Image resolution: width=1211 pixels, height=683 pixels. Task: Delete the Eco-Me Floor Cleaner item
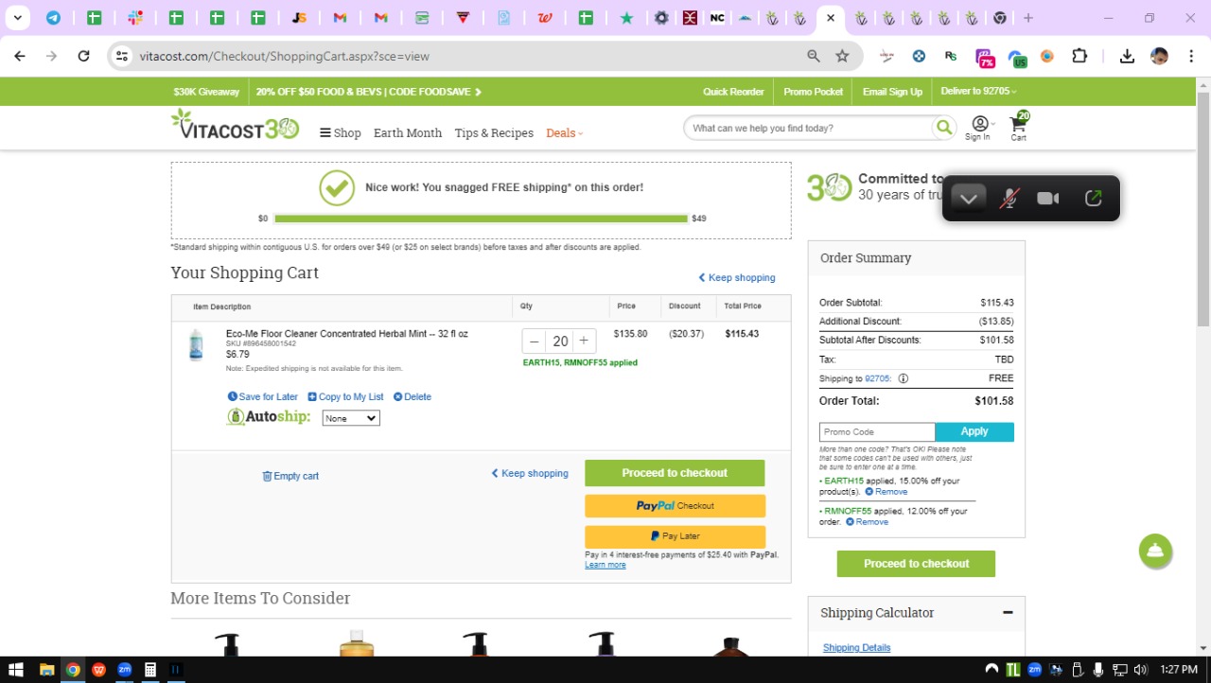[x=412, y=397]
